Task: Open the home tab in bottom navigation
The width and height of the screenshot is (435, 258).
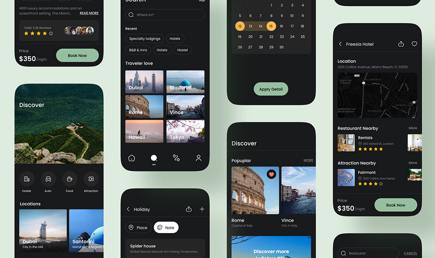Action: point(131,158)
